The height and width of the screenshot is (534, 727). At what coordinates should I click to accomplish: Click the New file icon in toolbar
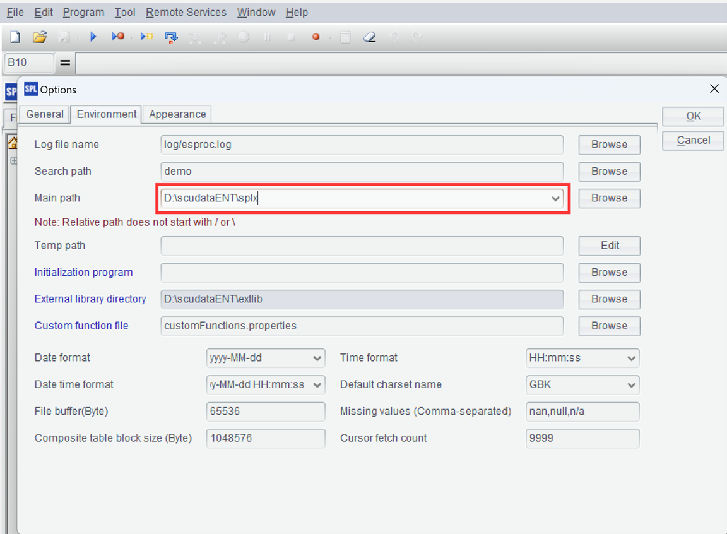coord(15,37)
